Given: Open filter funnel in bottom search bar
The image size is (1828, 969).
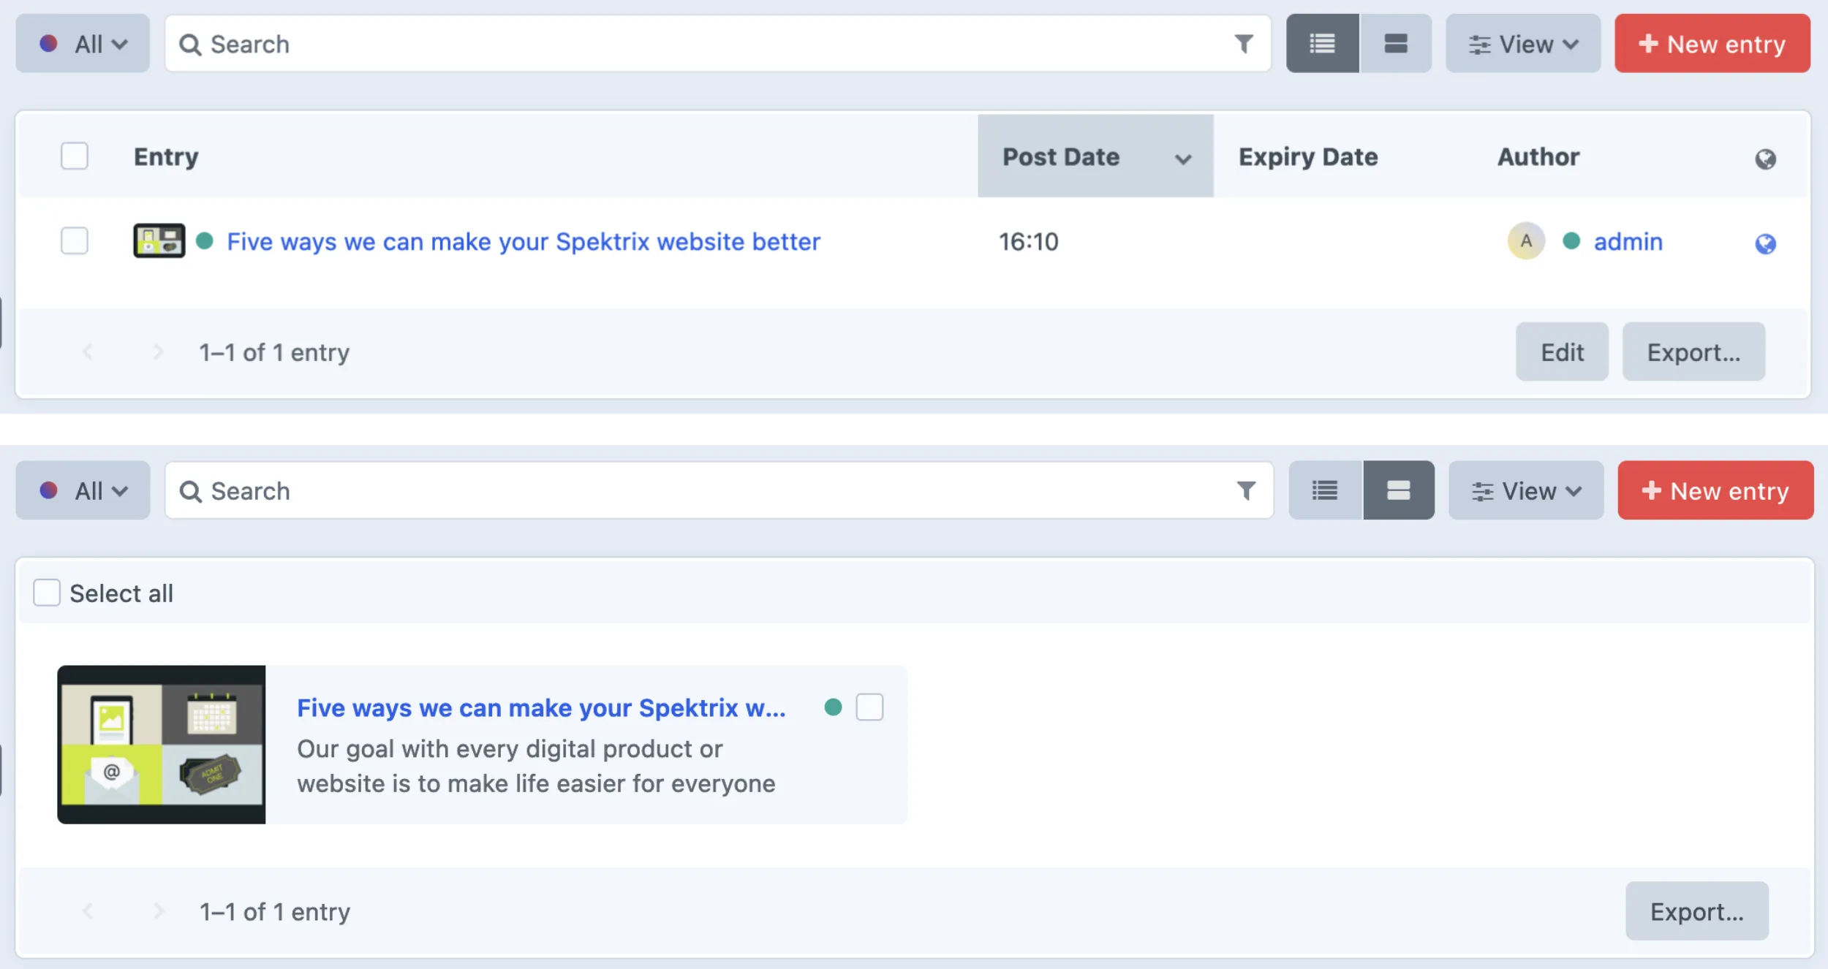Looking at the screenshot, I should pyautogui.click(x=1246, y=490).
